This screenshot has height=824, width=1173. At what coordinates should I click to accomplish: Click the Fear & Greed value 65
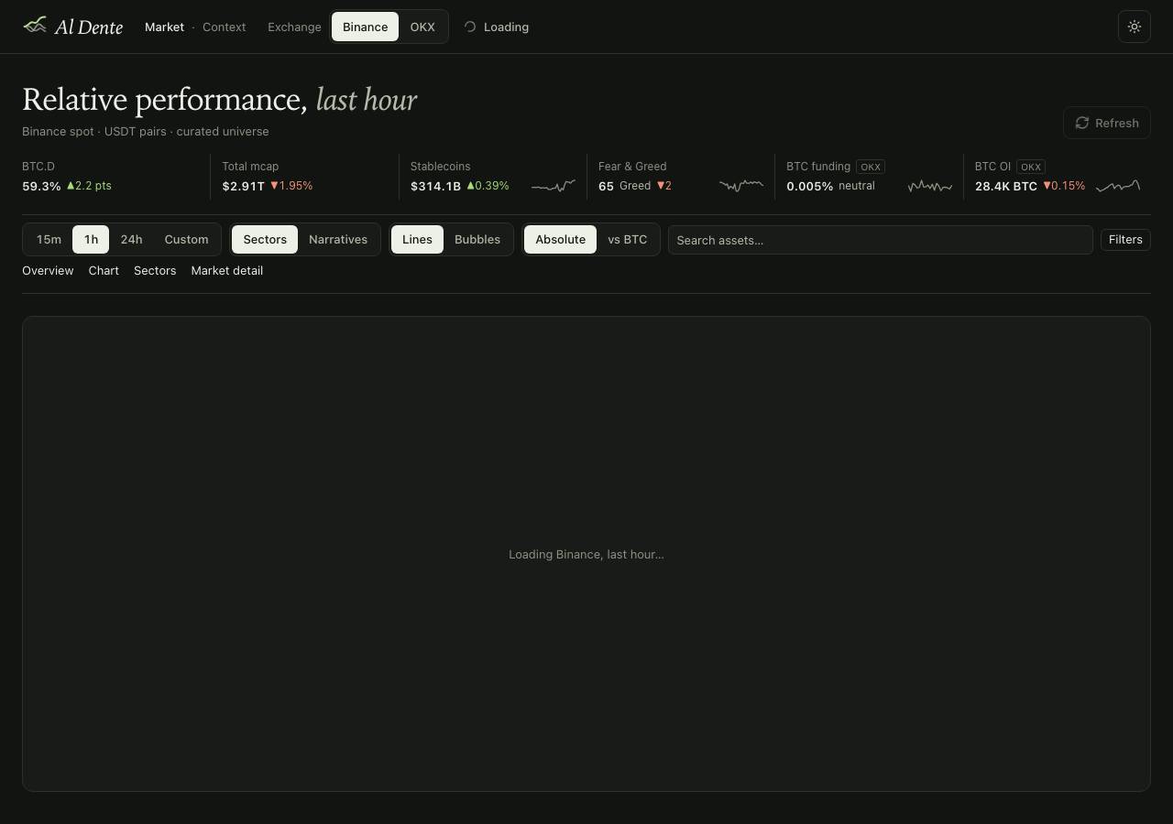click(606, 186)
